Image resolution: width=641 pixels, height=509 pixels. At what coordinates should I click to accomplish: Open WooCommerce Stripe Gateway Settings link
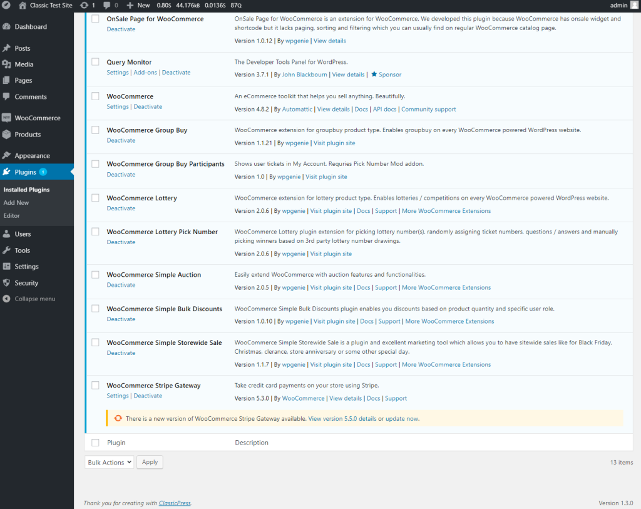118,396
